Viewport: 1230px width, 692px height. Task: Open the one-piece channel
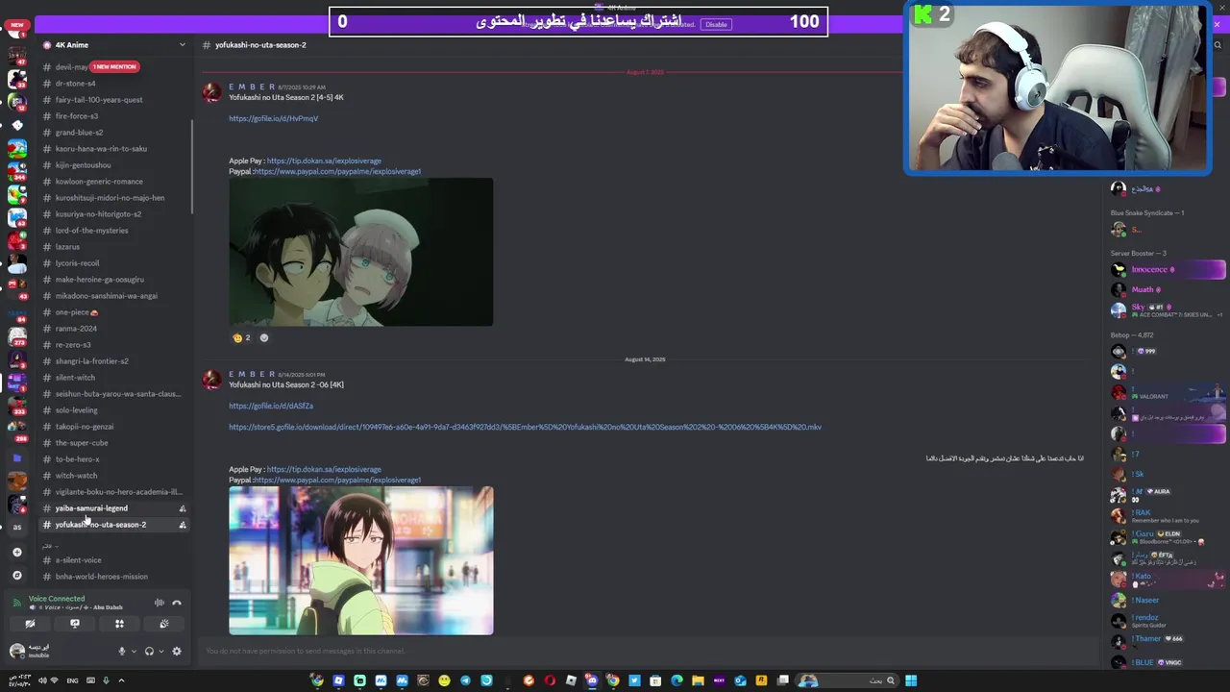click(114, 312)
